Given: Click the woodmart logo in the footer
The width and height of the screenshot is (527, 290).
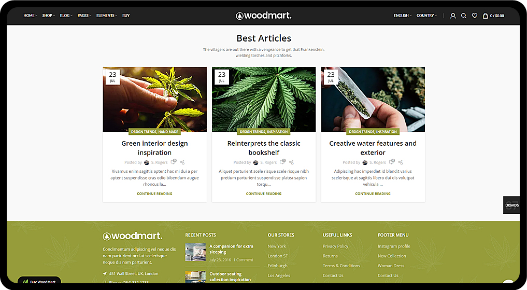Looking at the screenshot, I should (x=133, y=236).
